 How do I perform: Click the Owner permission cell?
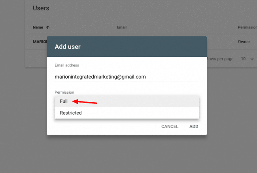[244, 41]
